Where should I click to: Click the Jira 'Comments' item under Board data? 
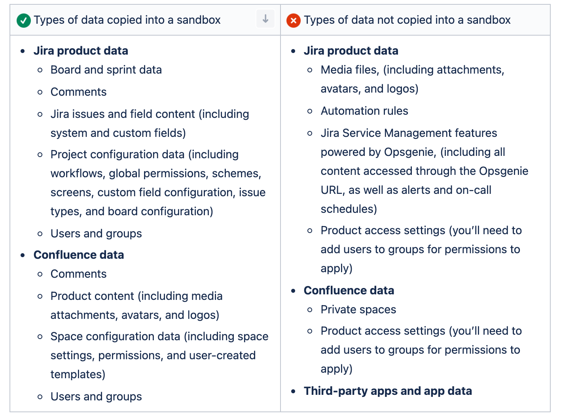[78, 92]
